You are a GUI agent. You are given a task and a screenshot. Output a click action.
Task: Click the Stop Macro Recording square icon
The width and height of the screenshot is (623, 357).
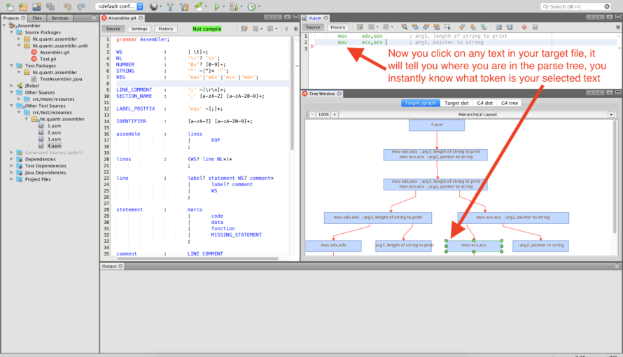pos(535,27)
